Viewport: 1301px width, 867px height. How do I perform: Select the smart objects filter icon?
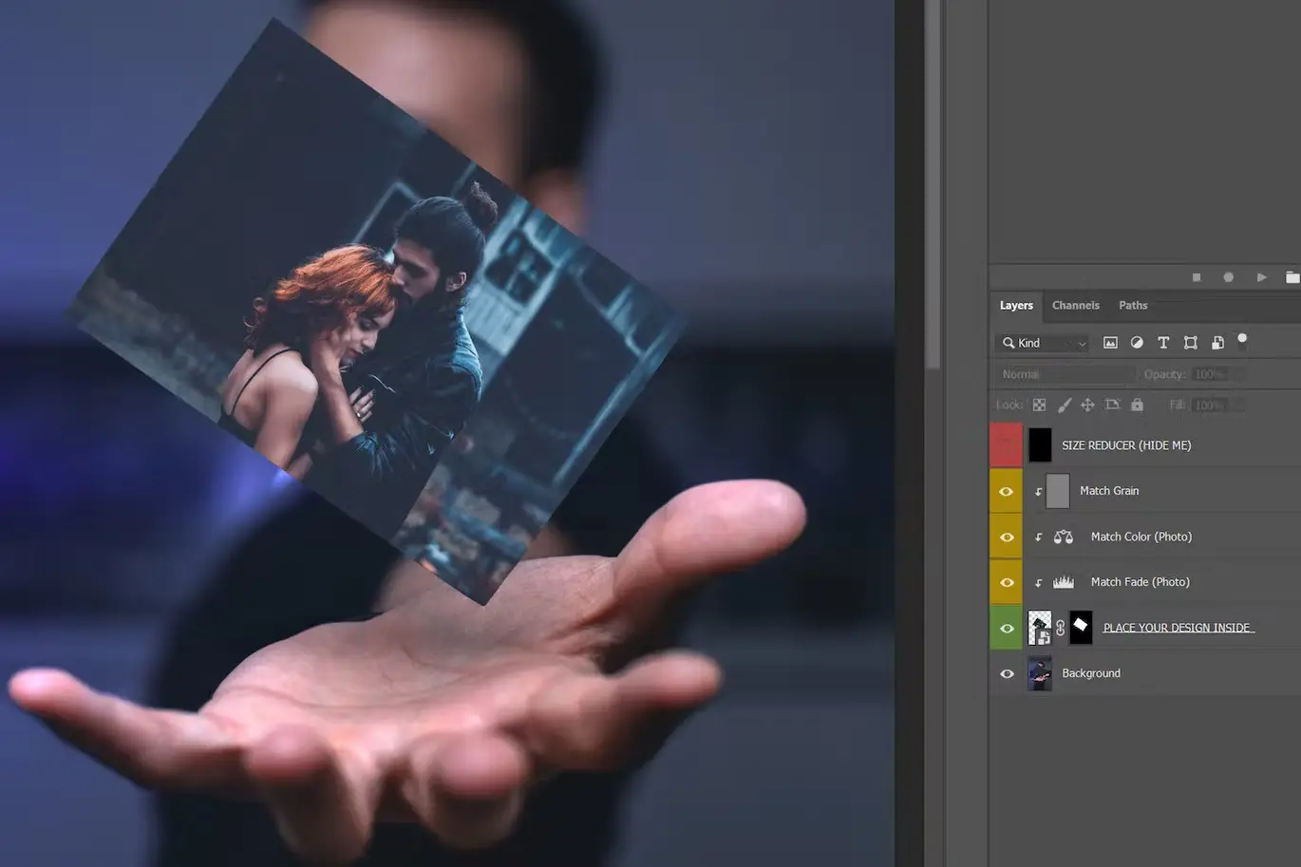pos(1219,343)
